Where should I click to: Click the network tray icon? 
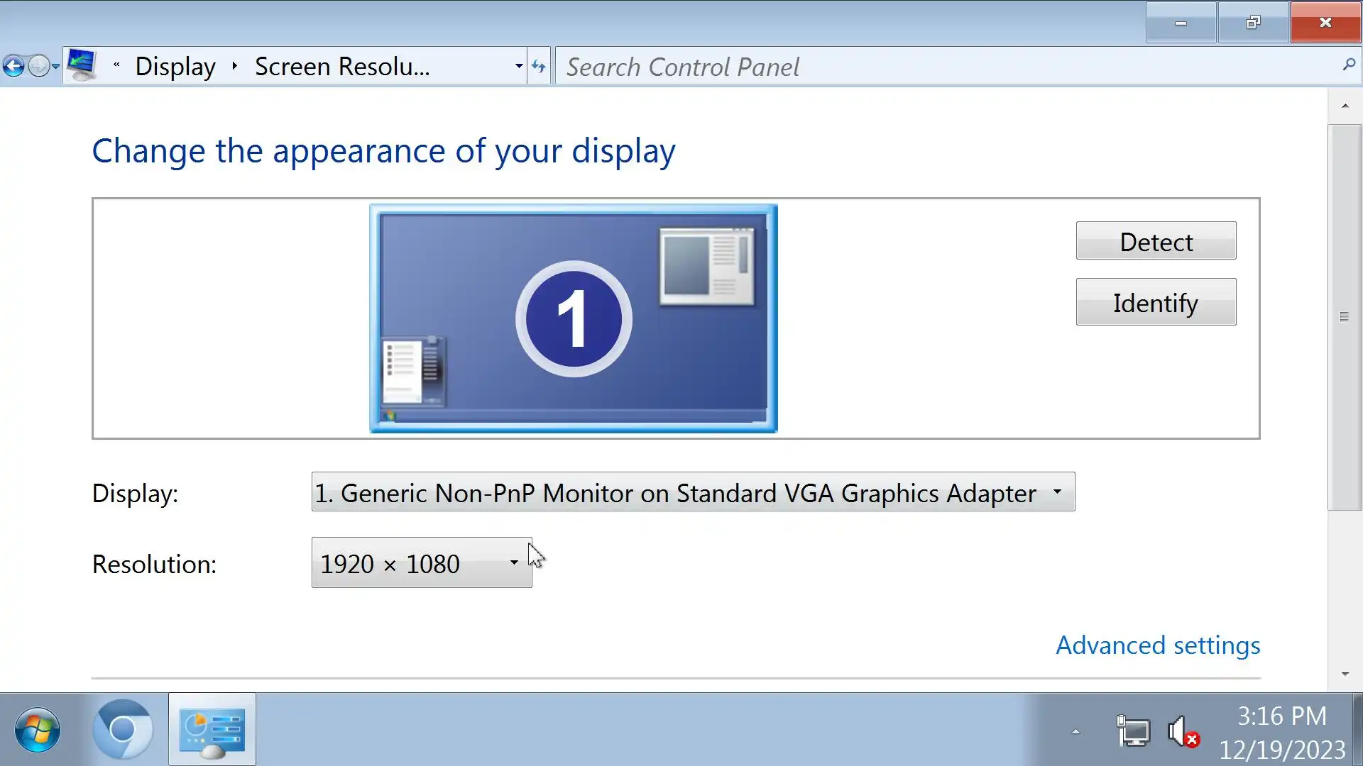[x=1133, y=731]
